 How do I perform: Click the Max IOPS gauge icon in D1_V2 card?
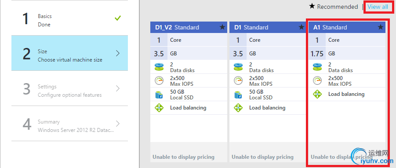160,81
